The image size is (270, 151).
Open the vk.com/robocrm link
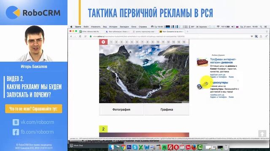click(x=38, y=122)
